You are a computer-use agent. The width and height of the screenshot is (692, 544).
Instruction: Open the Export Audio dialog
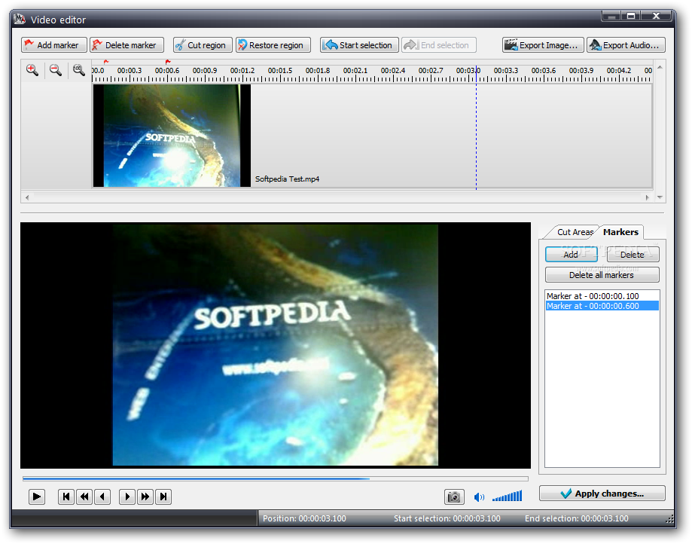pos(626,45)
